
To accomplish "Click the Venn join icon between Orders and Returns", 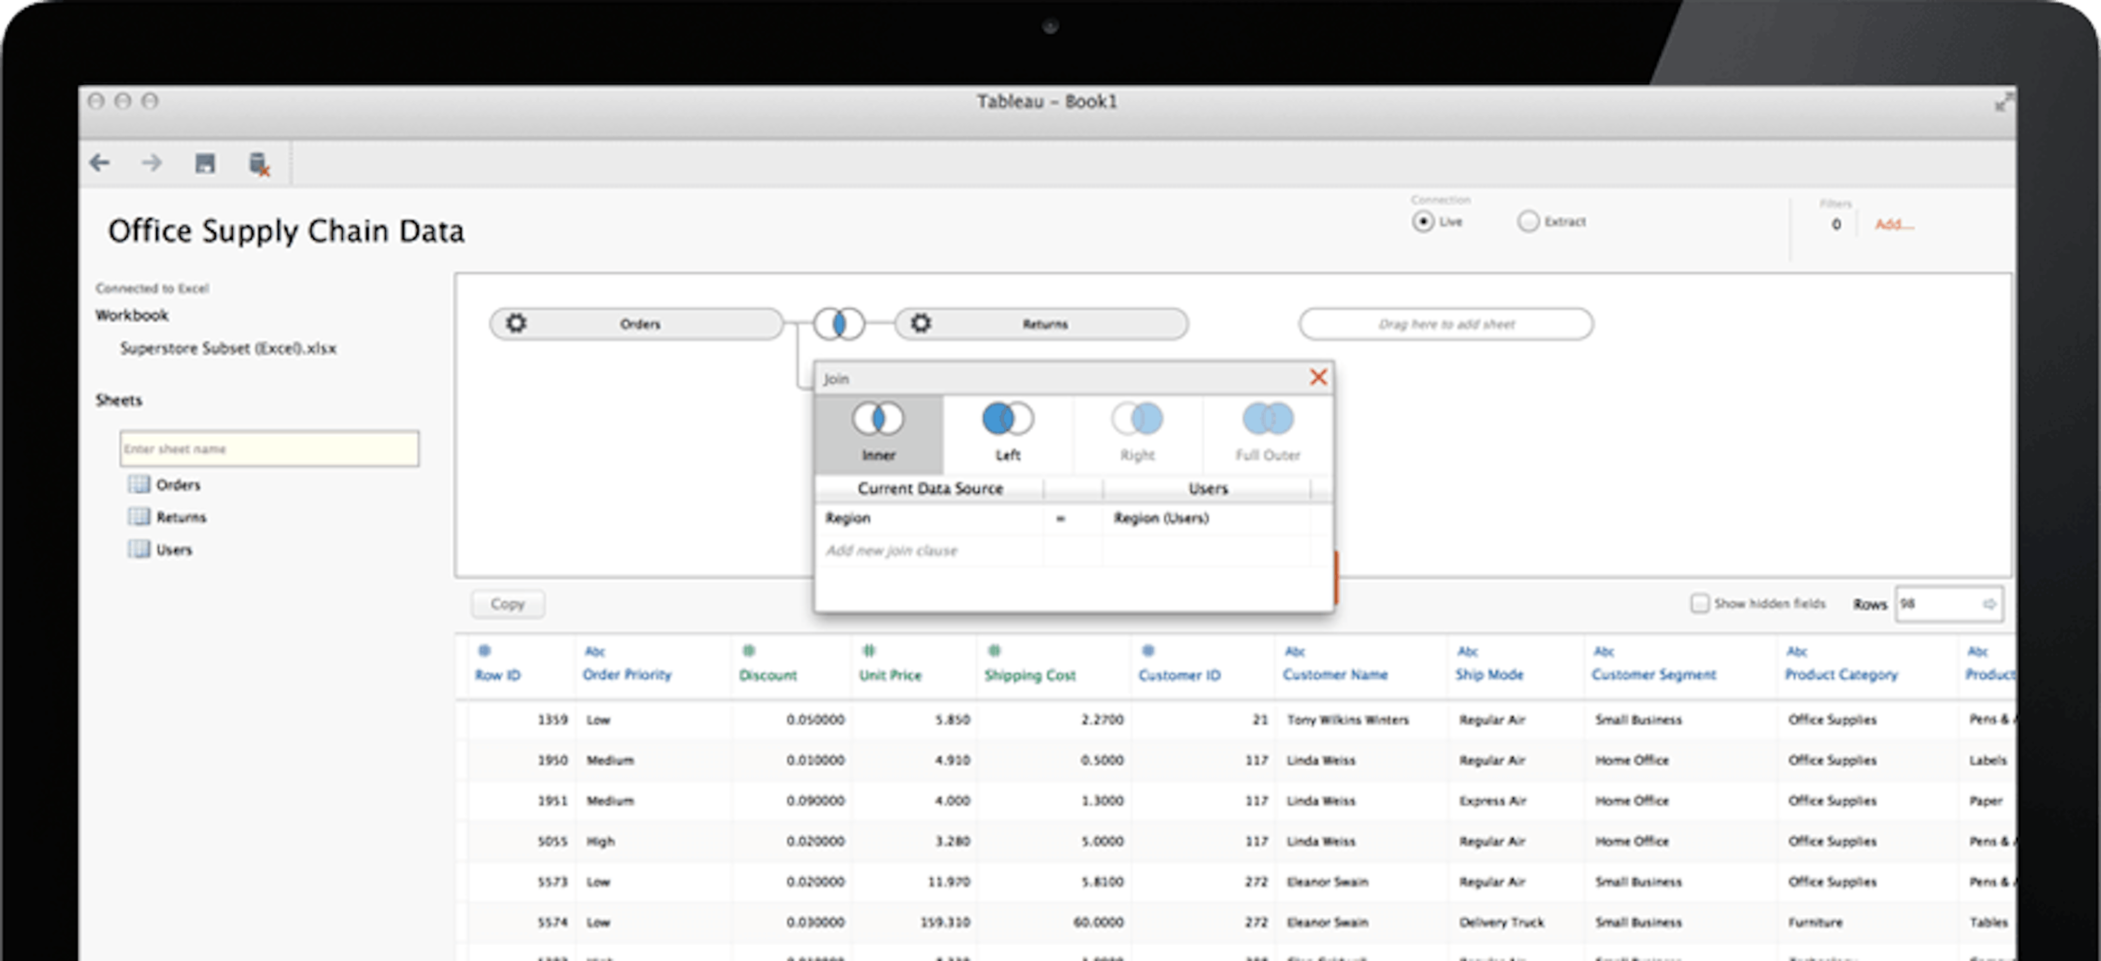I will point(838,323).
